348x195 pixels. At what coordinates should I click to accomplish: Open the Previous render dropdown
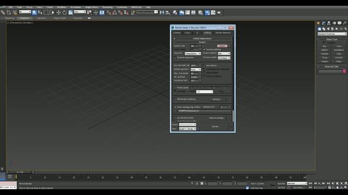click(224, 58)
